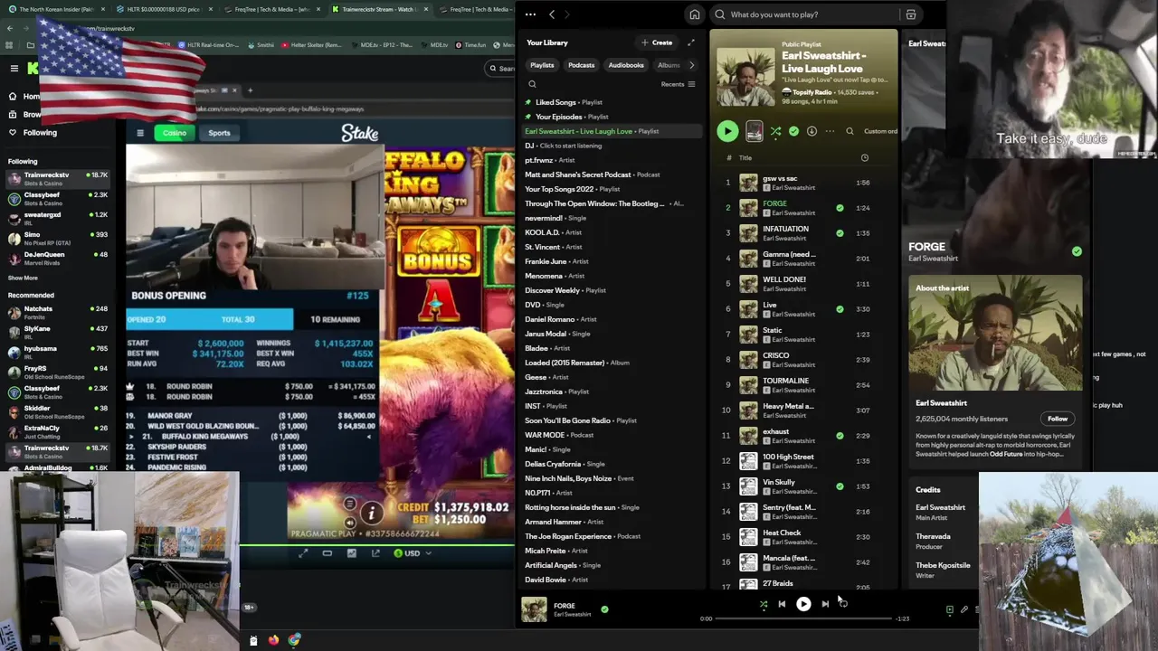Switch to Casino tab on Stake
Image resolution: width=1158 pixels, height=651 pixels.
coord(175,133)
